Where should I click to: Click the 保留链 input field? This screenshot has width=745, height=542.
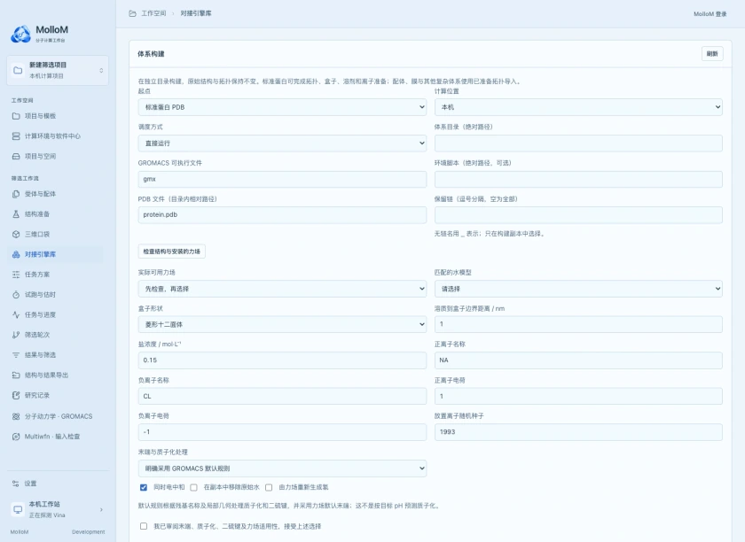(578, 215)
